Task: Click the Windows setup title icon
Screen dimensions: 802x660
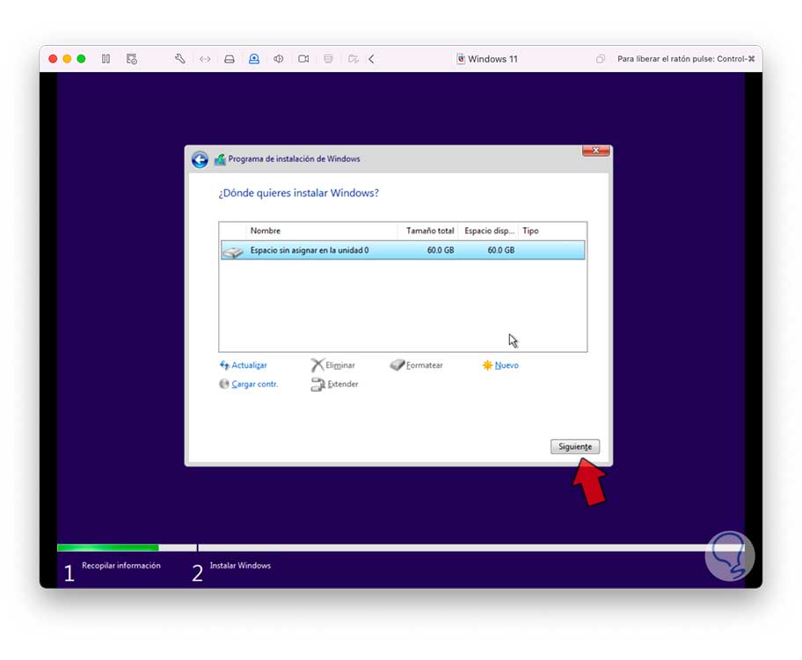Action: [x=220, y=159]
